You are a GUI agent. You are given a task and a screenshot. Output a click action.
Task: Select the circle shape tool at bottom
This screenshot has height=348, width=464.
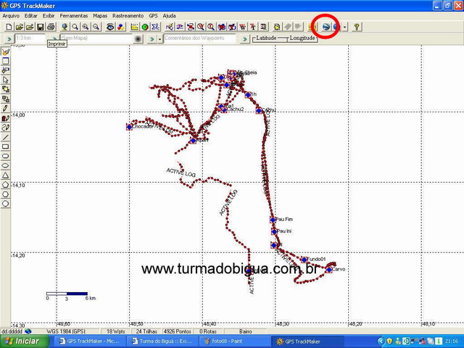coord(5,204)
